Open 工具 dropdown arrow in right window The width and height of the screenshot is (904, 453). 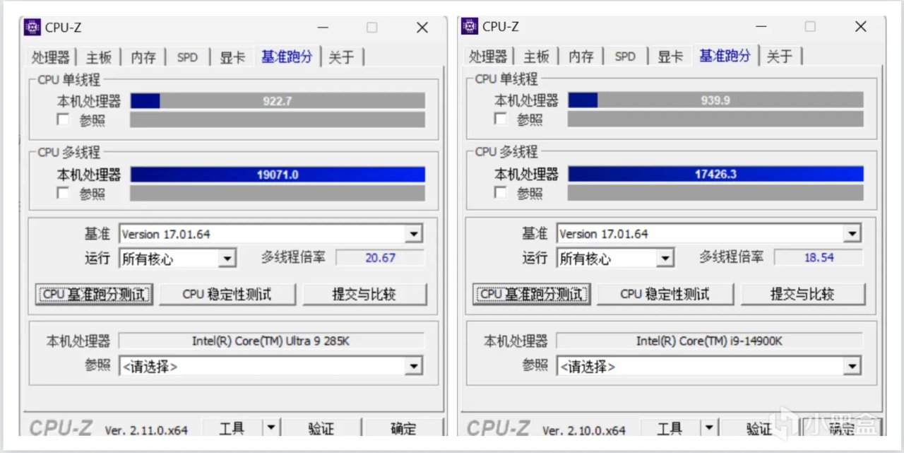point(709,428)
